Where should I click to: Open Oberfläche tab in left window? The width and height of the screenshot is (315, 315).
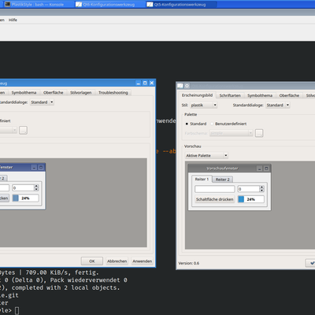click(54, 93)
